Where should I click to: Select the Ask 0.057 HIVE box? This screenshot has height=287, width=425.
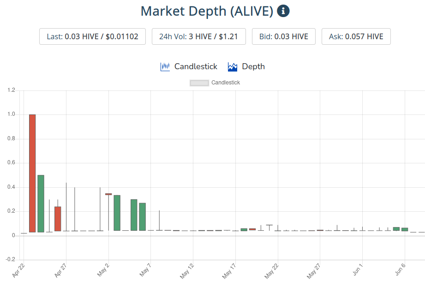click(356, 36)
